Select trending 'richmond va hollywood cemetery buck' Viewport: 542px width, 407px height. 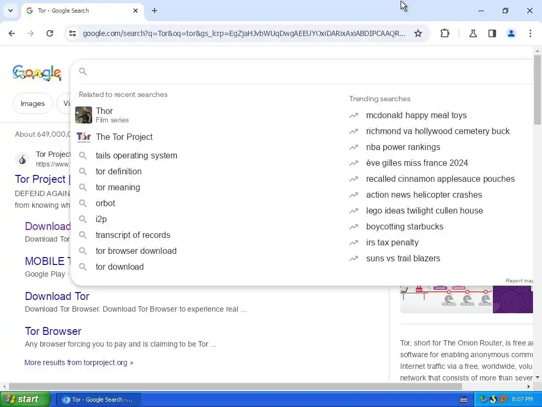[438, 131]
